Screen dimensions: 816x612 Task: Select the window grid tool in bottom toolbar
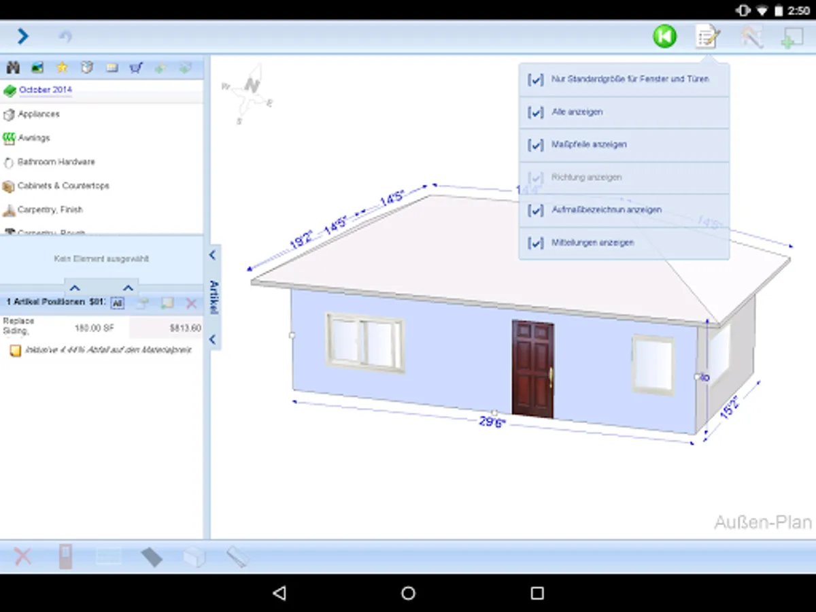click(x=109, y=556)
